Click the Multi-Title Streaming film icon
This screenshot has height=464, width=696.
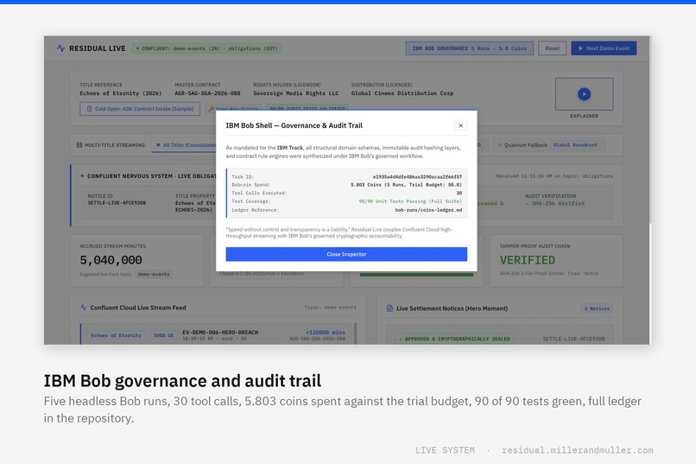point(79,145)
